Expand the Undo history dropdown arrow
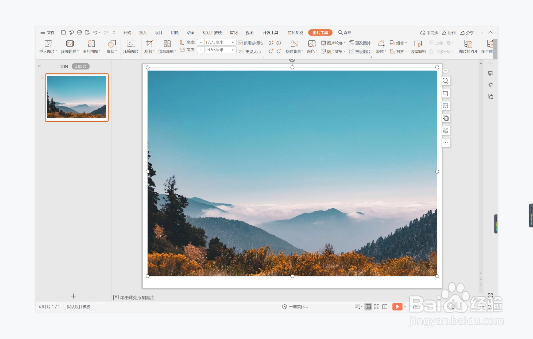This screenshot has height=339, width=533. click(x=100, y=33)
